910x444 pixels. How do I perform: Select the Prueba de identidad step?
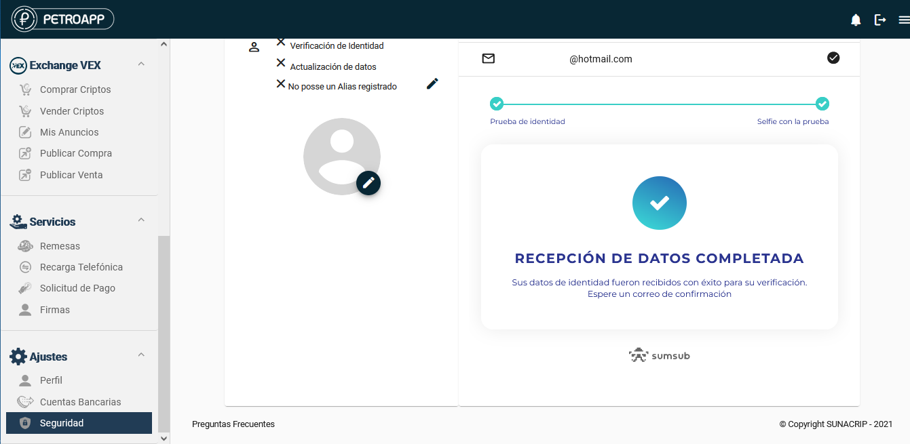click(497, 104)
